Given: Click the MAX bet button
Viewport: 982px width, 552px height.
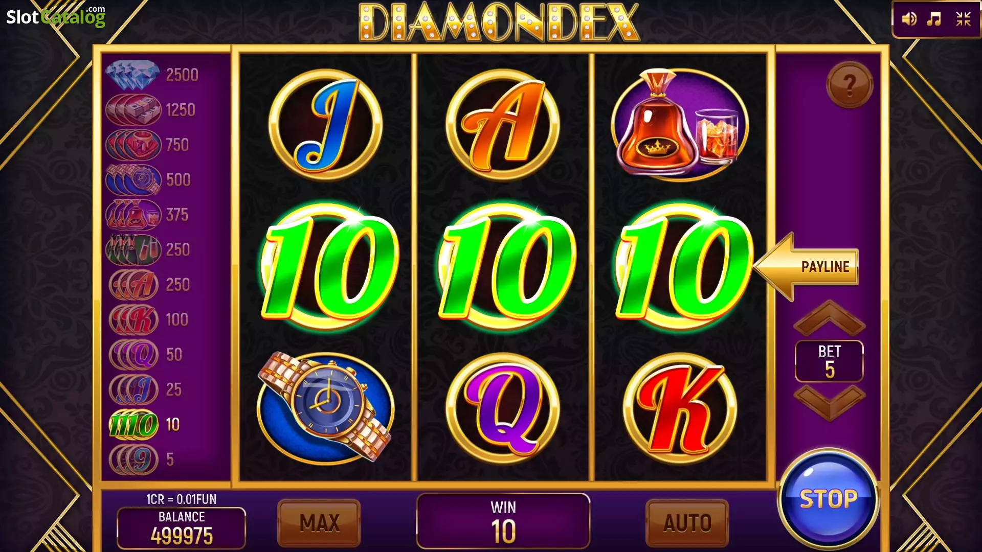Looking at the screenshot, I should pyautogui.click(x=319, y=523).
